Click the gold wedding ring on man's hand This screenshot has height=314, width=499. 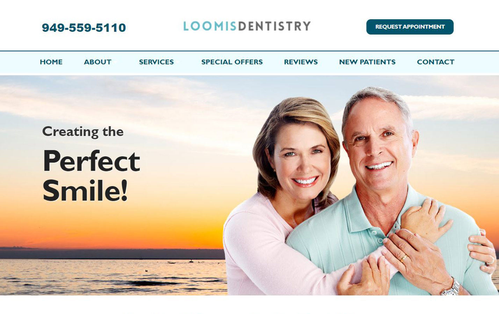(404, 258)
